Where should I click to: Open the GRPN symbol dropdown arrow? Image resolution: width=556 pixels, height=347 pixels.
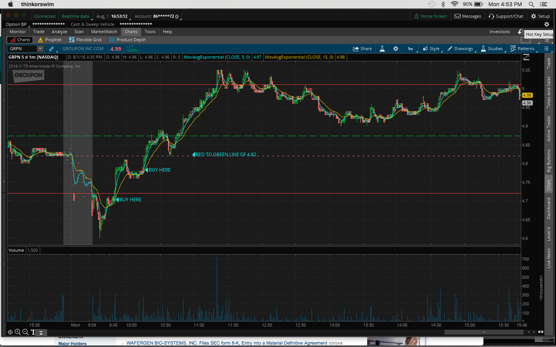click(x=40, y=49)
